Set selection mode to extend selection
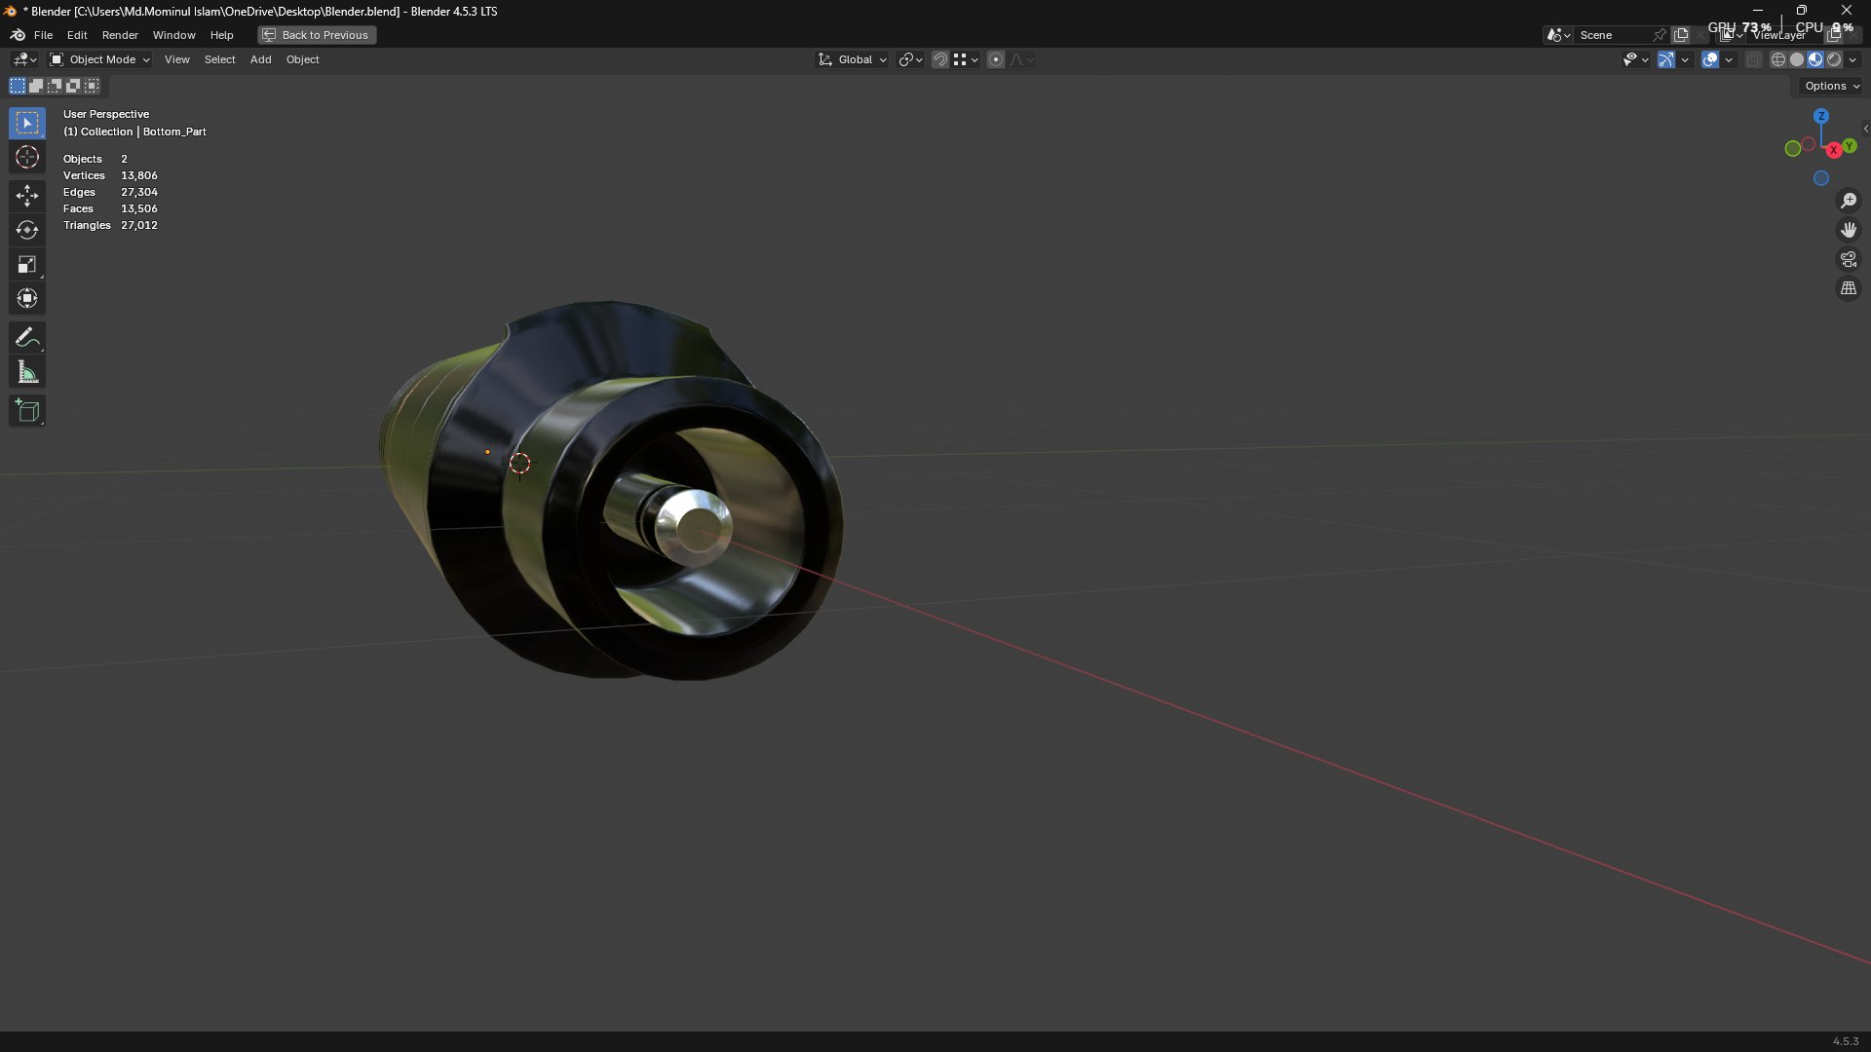 [36, 86]
